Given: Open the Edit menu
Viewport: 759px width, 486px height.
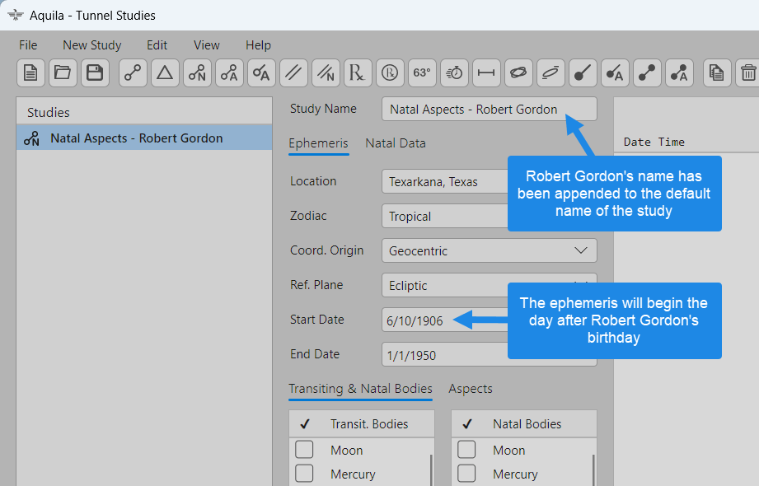Looking at the screenshot, I should pyautogui.click(x=157, y=45).
